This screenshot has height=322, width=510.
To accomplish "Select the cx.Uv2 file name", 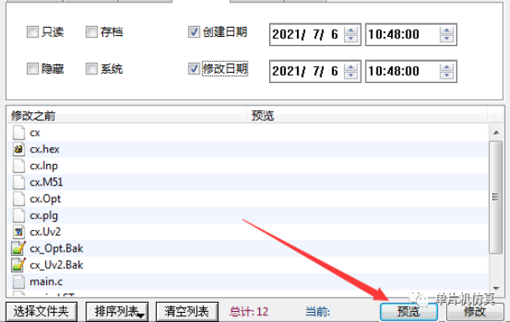I will click(45, 232).
